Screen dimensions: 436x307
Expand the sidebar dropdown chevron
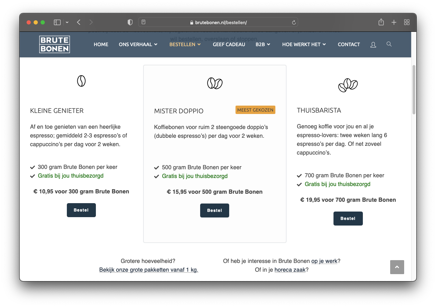coord(67,22)
